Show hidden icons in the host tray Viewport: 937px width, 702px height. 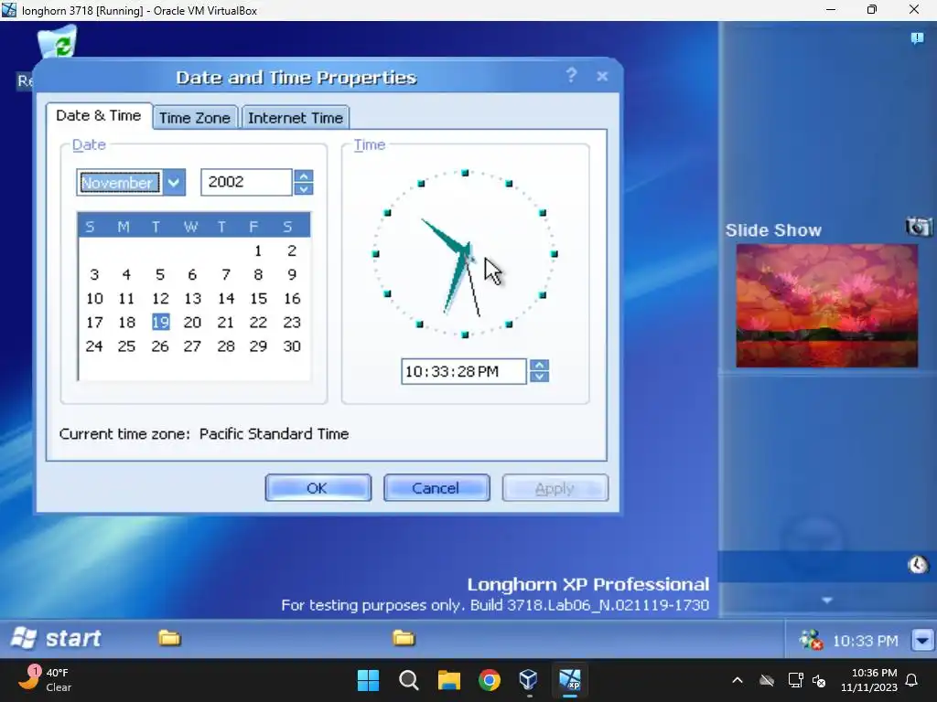tap(738, 680)
